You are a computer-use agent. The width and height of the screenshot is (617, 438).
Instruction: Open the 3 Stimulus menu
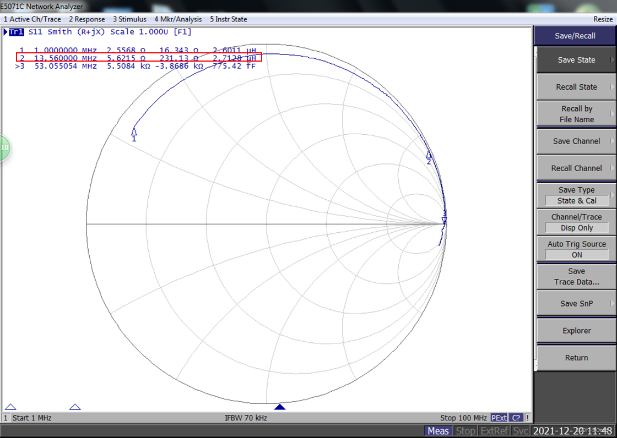point(129,19)
